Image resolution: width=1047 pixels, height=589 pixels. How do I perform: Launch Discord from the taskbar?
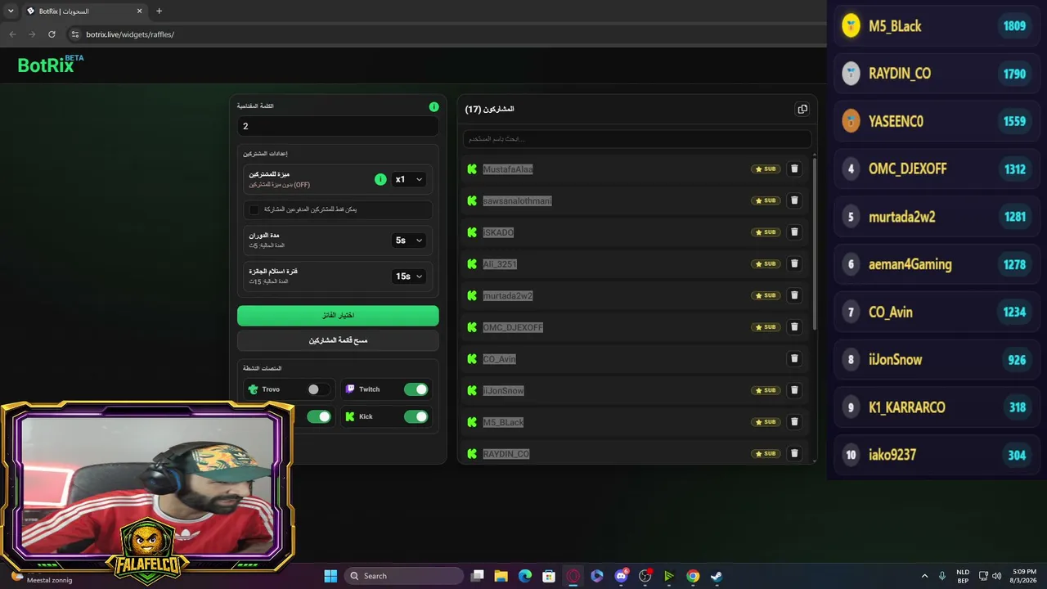click(x=621, y=576)
